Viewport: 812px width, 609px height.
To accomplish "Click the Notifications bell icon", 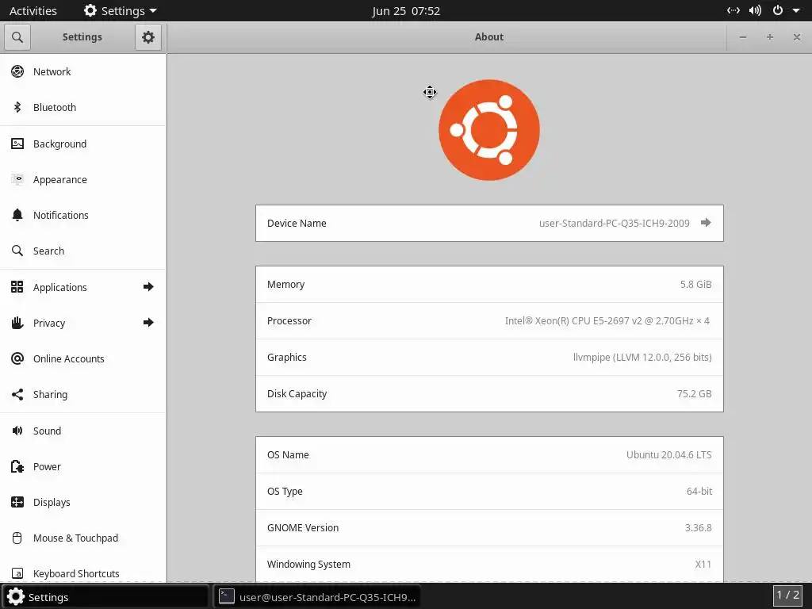I will [x=17, y=215].
